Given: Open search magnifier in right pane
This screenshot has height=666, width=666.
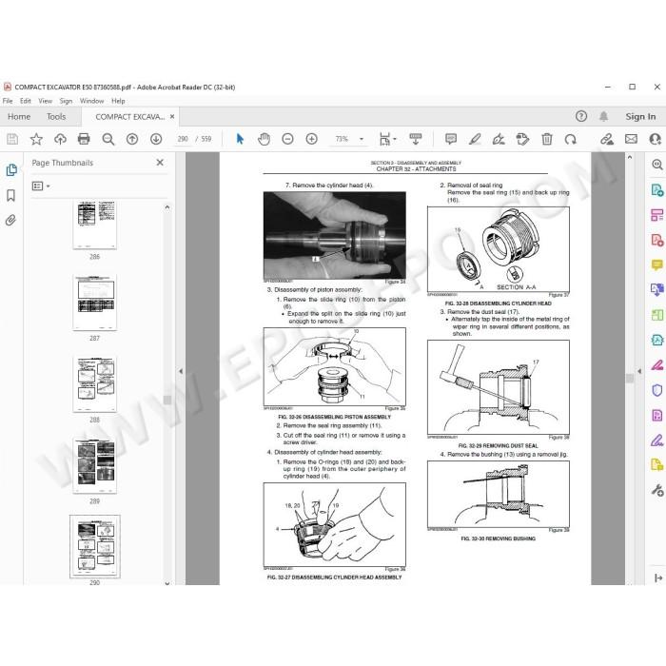Looking at the screenshot, I should tap(657, 164).
